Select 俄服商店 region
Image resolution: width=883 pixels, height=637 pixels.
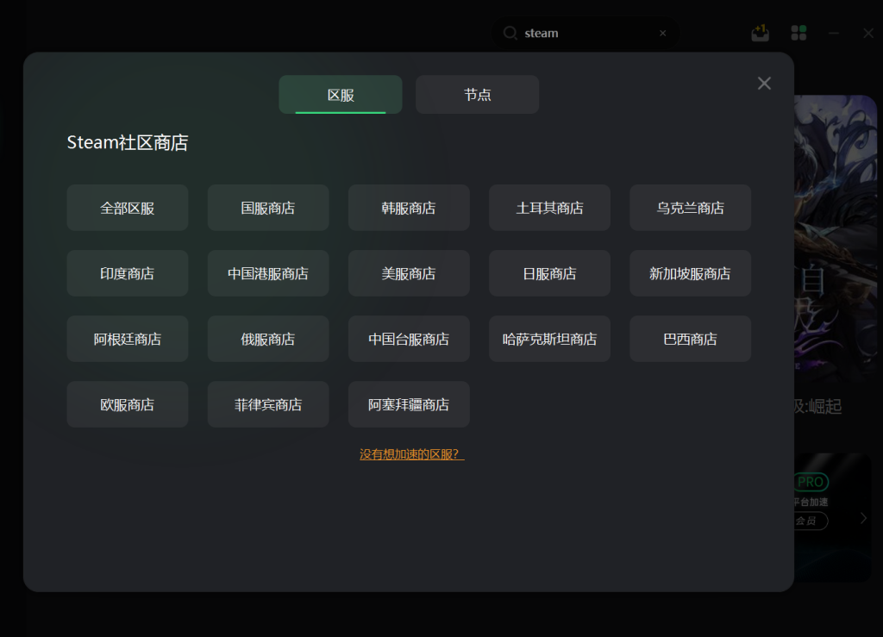(268, 339)
